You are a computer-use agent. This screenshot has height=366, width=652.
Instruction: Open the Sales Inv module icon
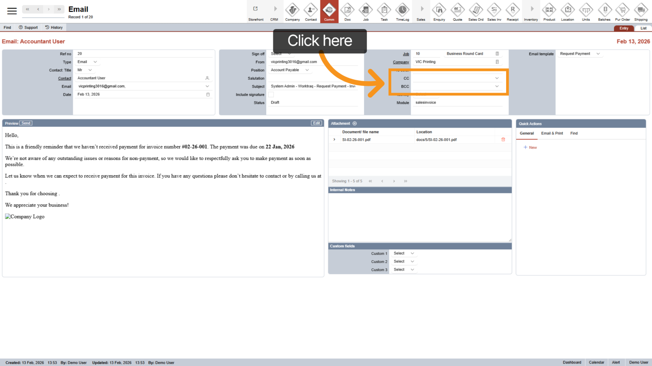click(494, 11)
